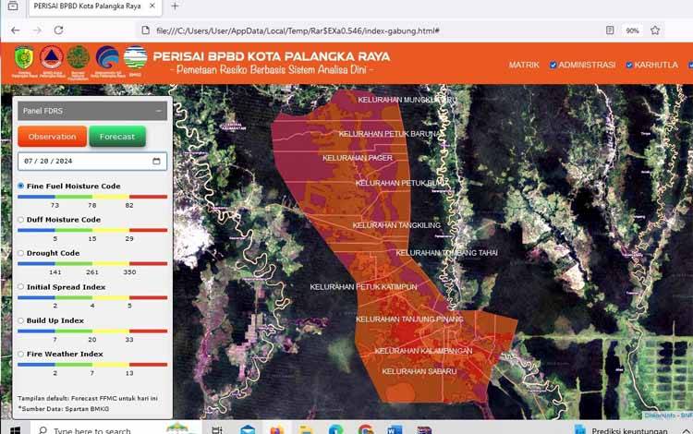Open reader view icon in address bar
The height and width of the screenshot is (434, 693).
pyautogui.click(x=610, y=30)
